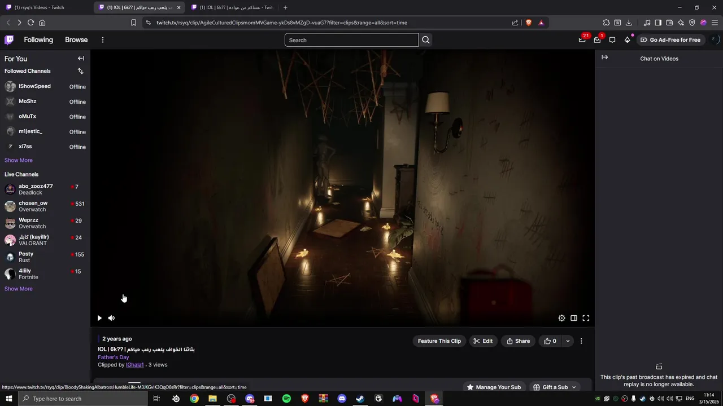Open a new browser tab
Viewport: 723px width, 406px height.
(285, 7)
